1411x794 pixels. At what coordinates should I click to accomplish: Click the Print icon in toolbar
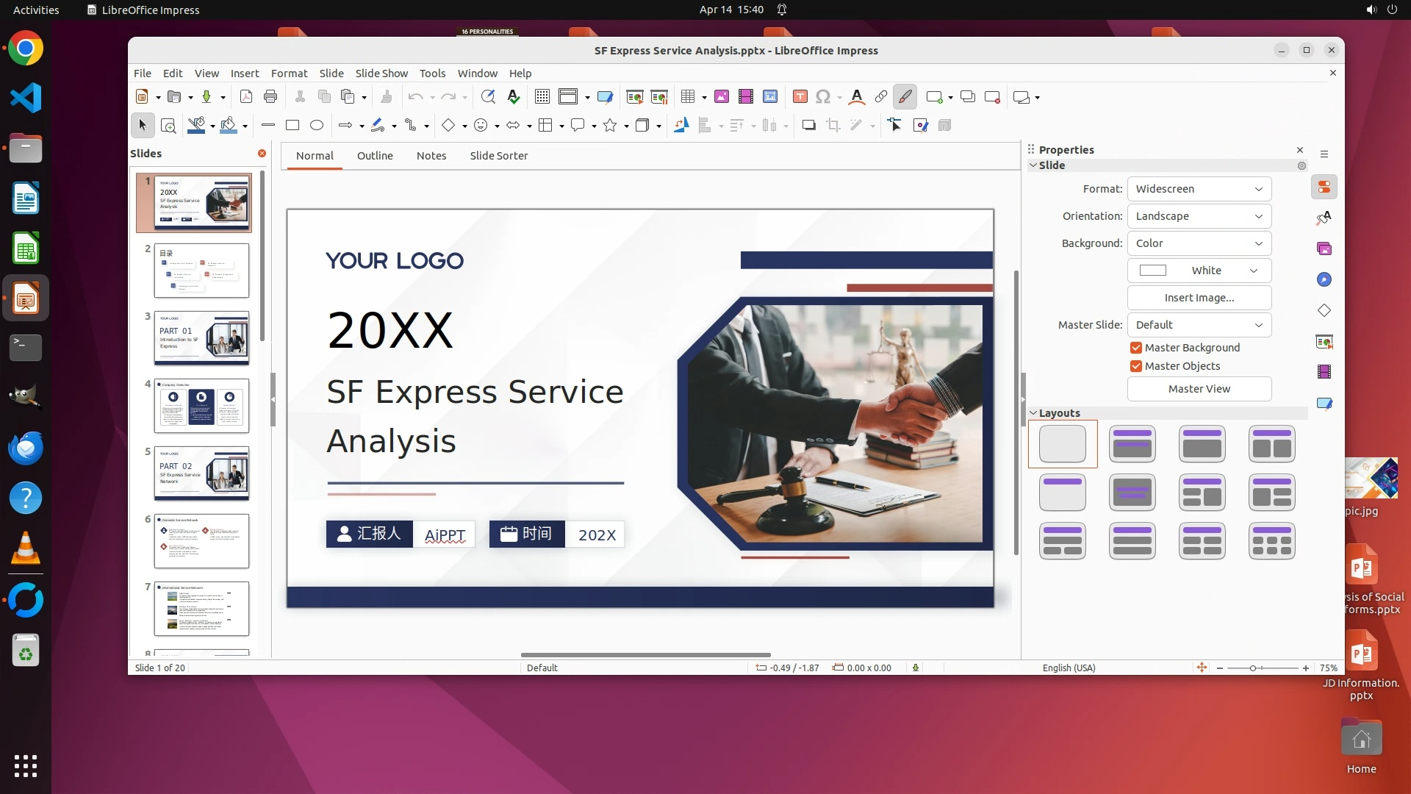[270, 97]
